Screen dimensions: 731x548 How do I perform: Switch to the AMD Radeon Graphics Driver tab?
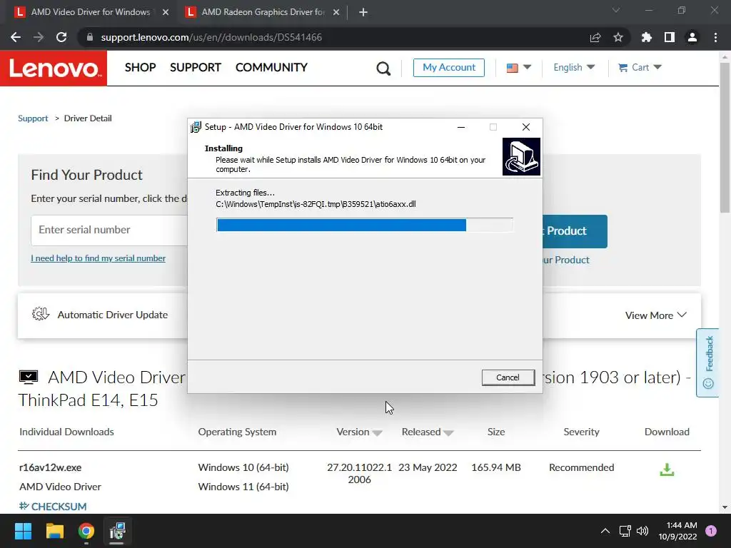(x=261, y=13)
